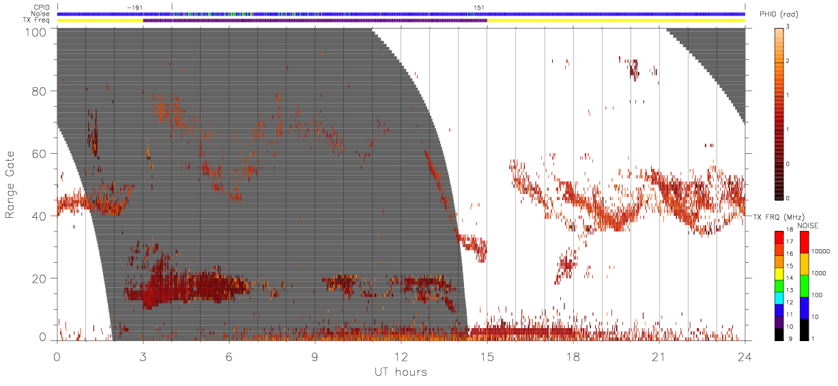Pick the yellow 14–15 MHz TX FRQ swatch
This screenshot has height=386, width=838.
coord(779,273)
